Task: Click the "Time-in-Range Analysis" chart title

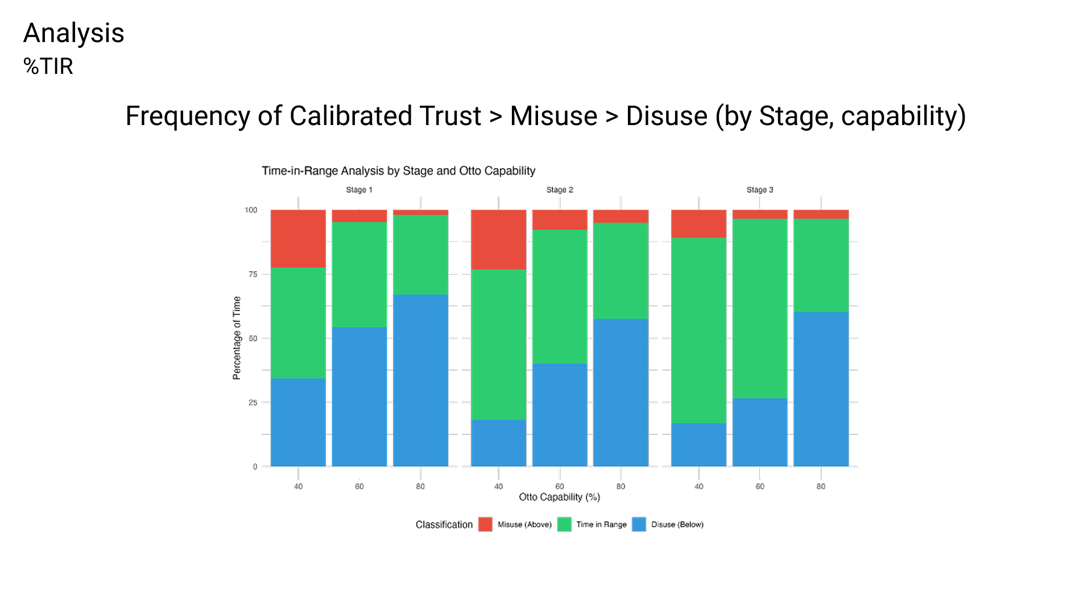Action: click(398, 171)
